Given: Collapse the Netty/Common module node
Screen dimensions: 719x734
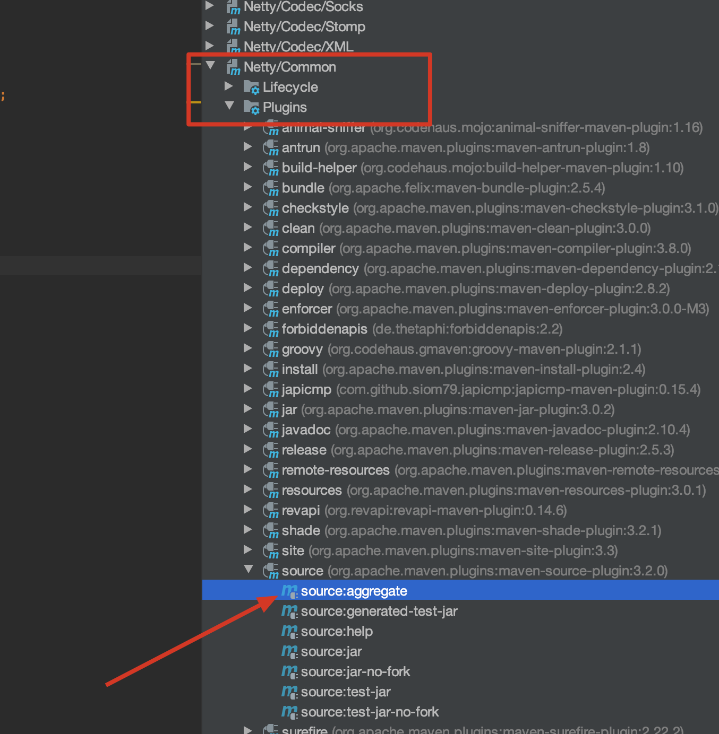Looking at the screenshot, I should pyautogui.click(x=210, y=65).
